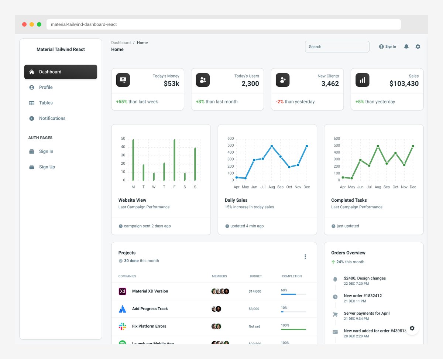
Task: Click the Sign In button in the header
Action: point(387,47)
